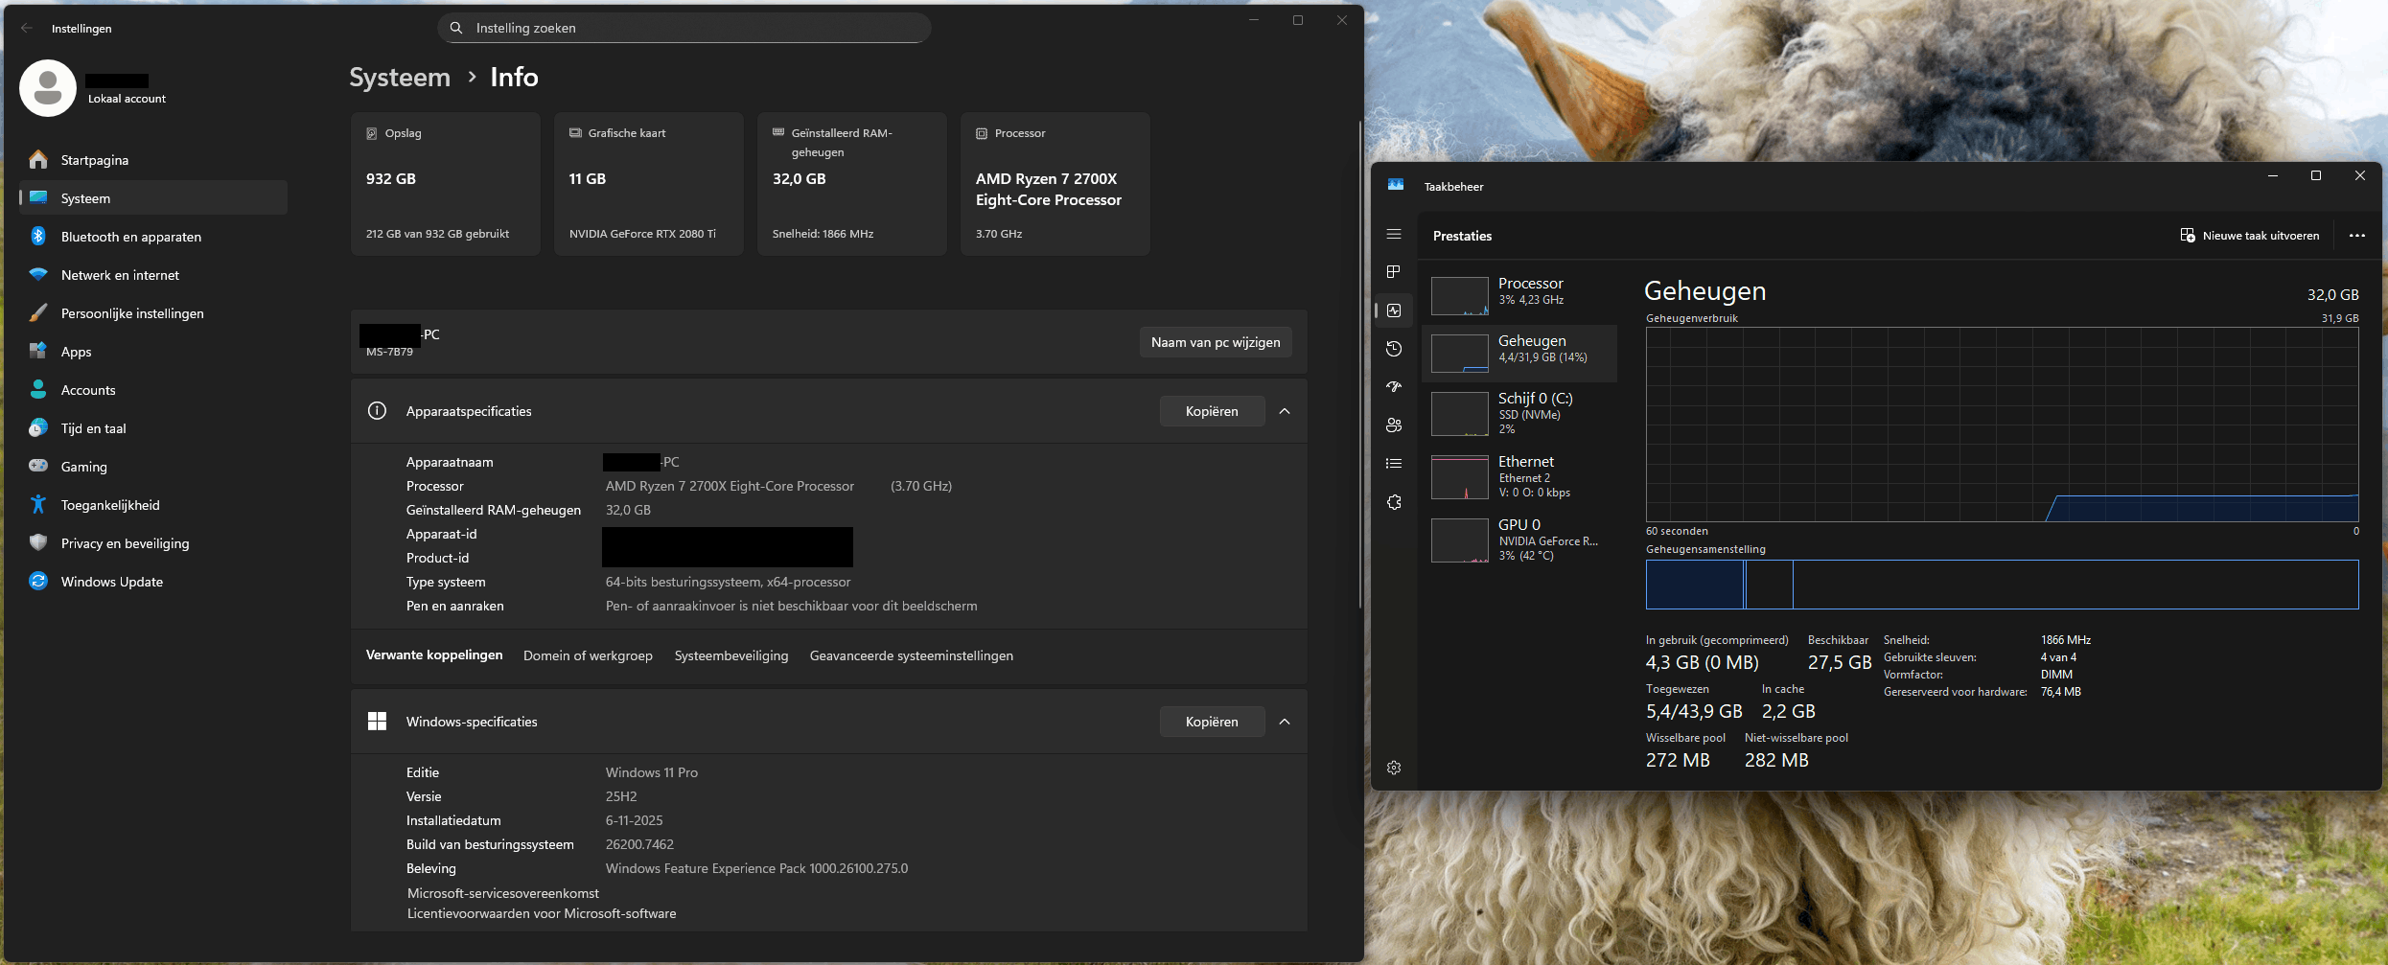
Task: Click the build number 26200.7462
Action: tap(639, 844)
